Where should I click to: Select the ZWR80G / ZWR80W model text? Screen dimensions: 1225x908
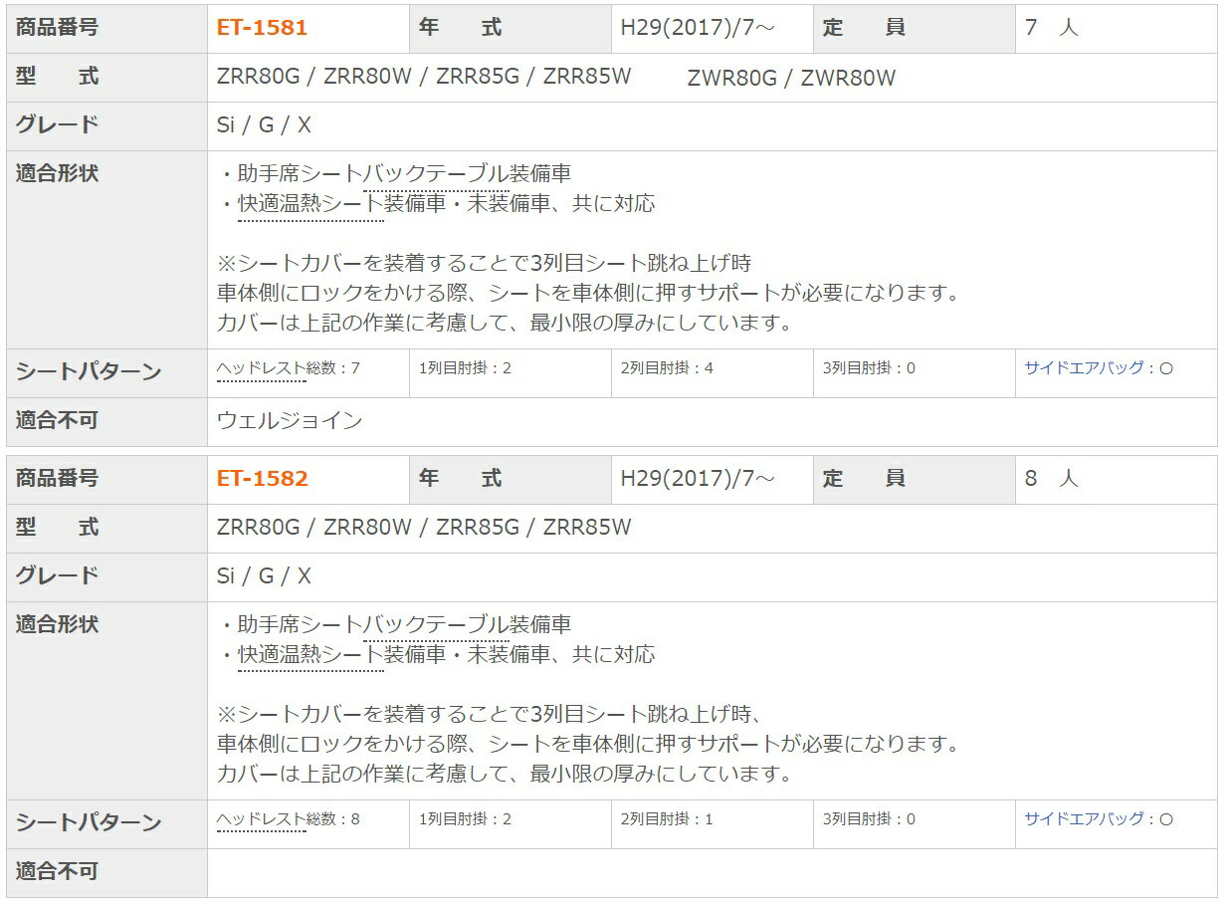pos(791,79)
